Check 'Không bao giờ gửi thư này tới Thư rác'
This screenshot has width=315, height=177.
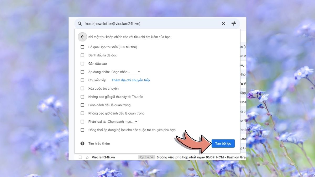[x=82, y=97]
